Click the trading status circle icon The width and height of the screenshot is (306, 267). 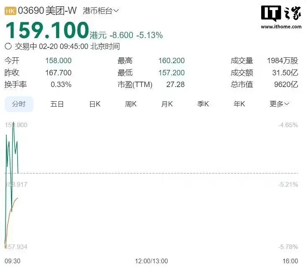[8, 46]
